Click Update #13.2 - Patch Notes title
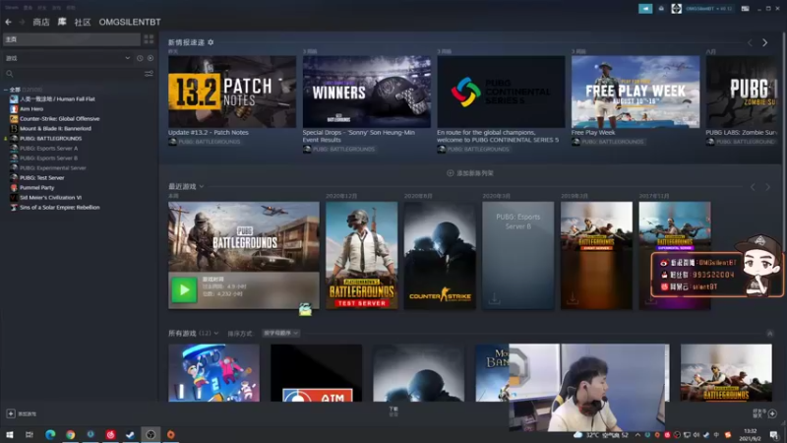The image size is (787, 443). pos(209,133)
